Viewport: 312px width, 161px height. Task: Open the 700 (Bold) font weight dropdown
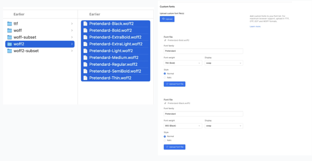183,63
